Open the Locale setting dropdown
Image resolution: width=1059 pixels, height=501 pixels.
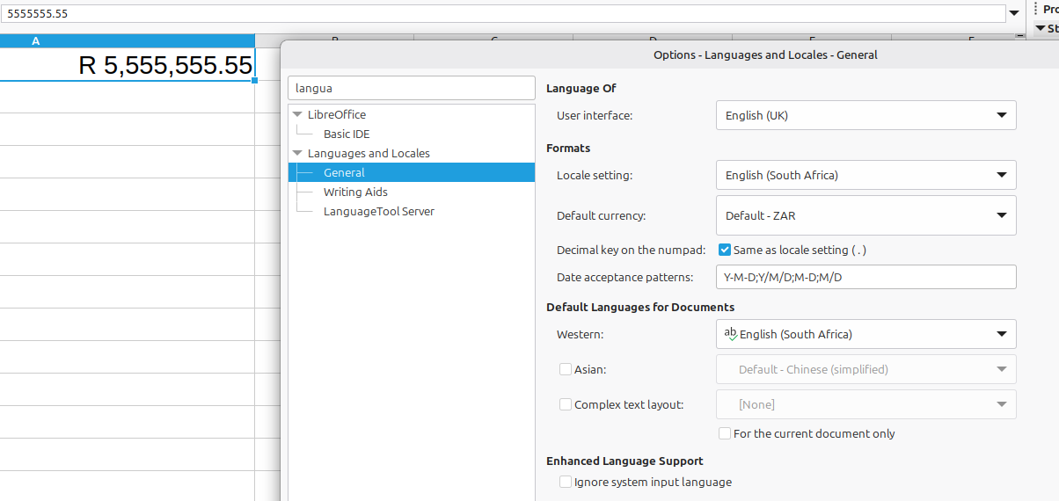865,175
